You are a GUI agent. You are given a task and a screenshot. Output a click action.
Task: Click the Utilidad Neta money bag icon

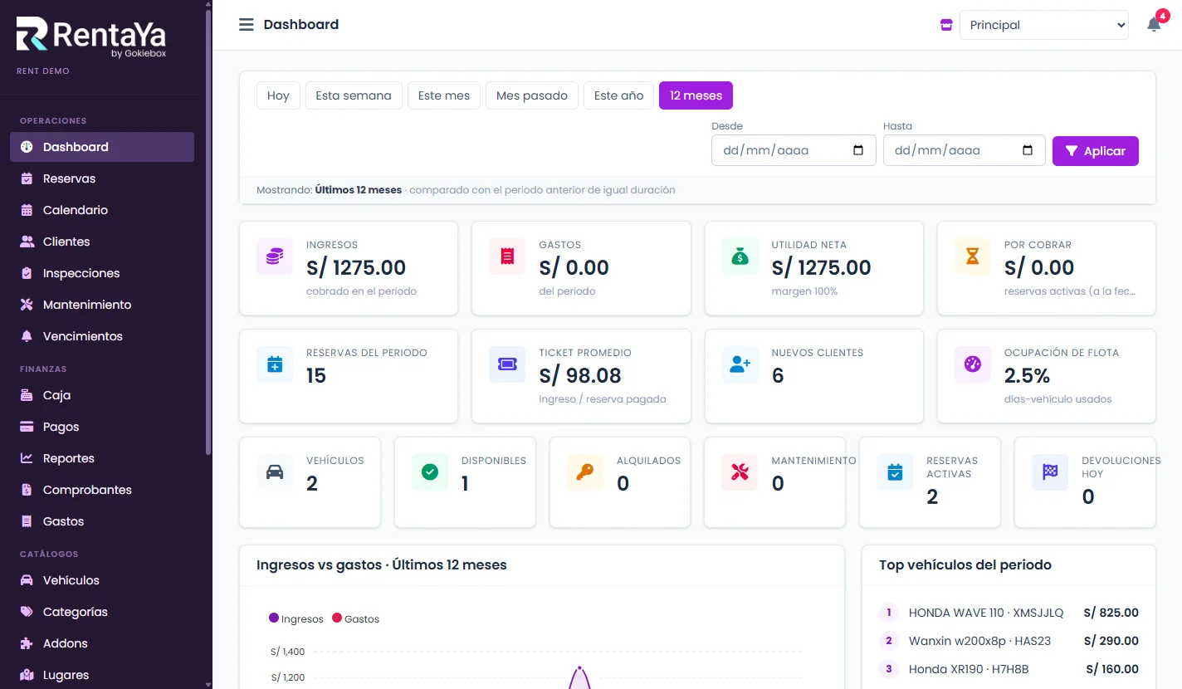coord(740,257)
